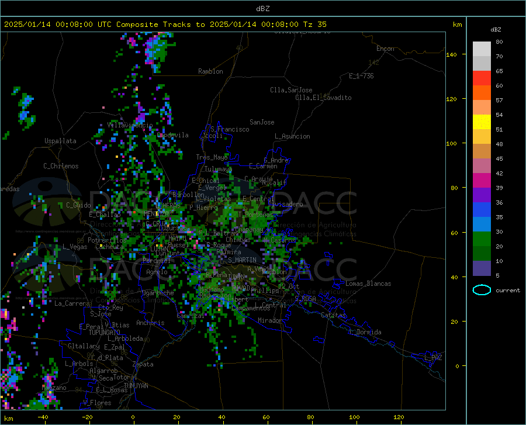Select the Encon place label

[x=385, y=49]
